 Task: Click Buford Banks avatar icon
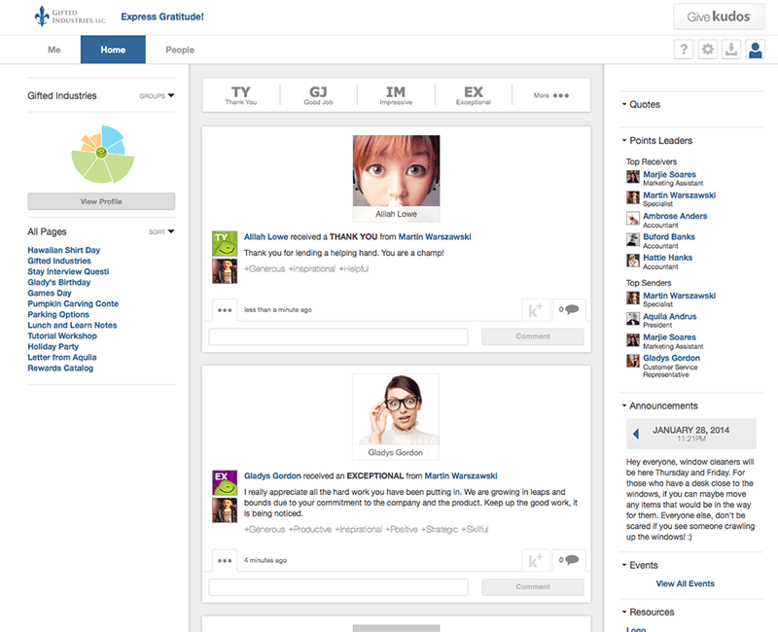pyautogui.click(x=633, y=239)
